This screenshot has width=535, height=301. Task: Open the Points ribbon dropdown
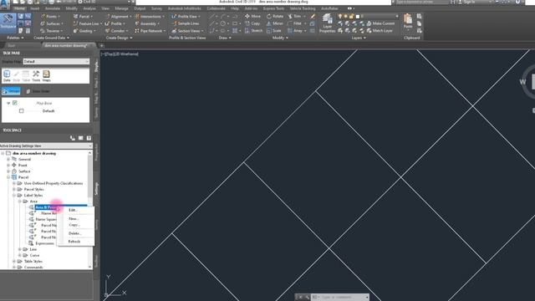coord(50,17)
